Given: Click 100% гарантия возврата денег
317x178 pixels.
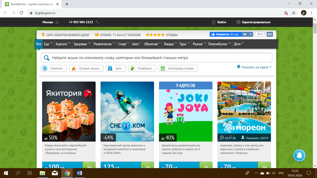Looking at the screenshot, I should click(x=66, y=35).
